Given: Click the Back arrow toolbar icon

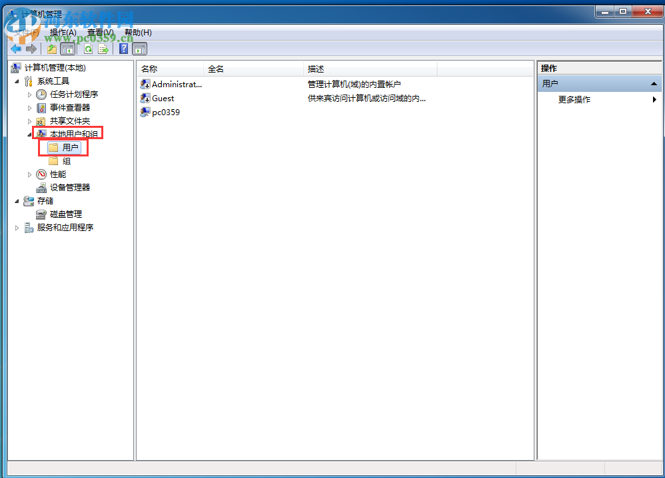Looking at the screenshot, I should [x=16, y=49].
